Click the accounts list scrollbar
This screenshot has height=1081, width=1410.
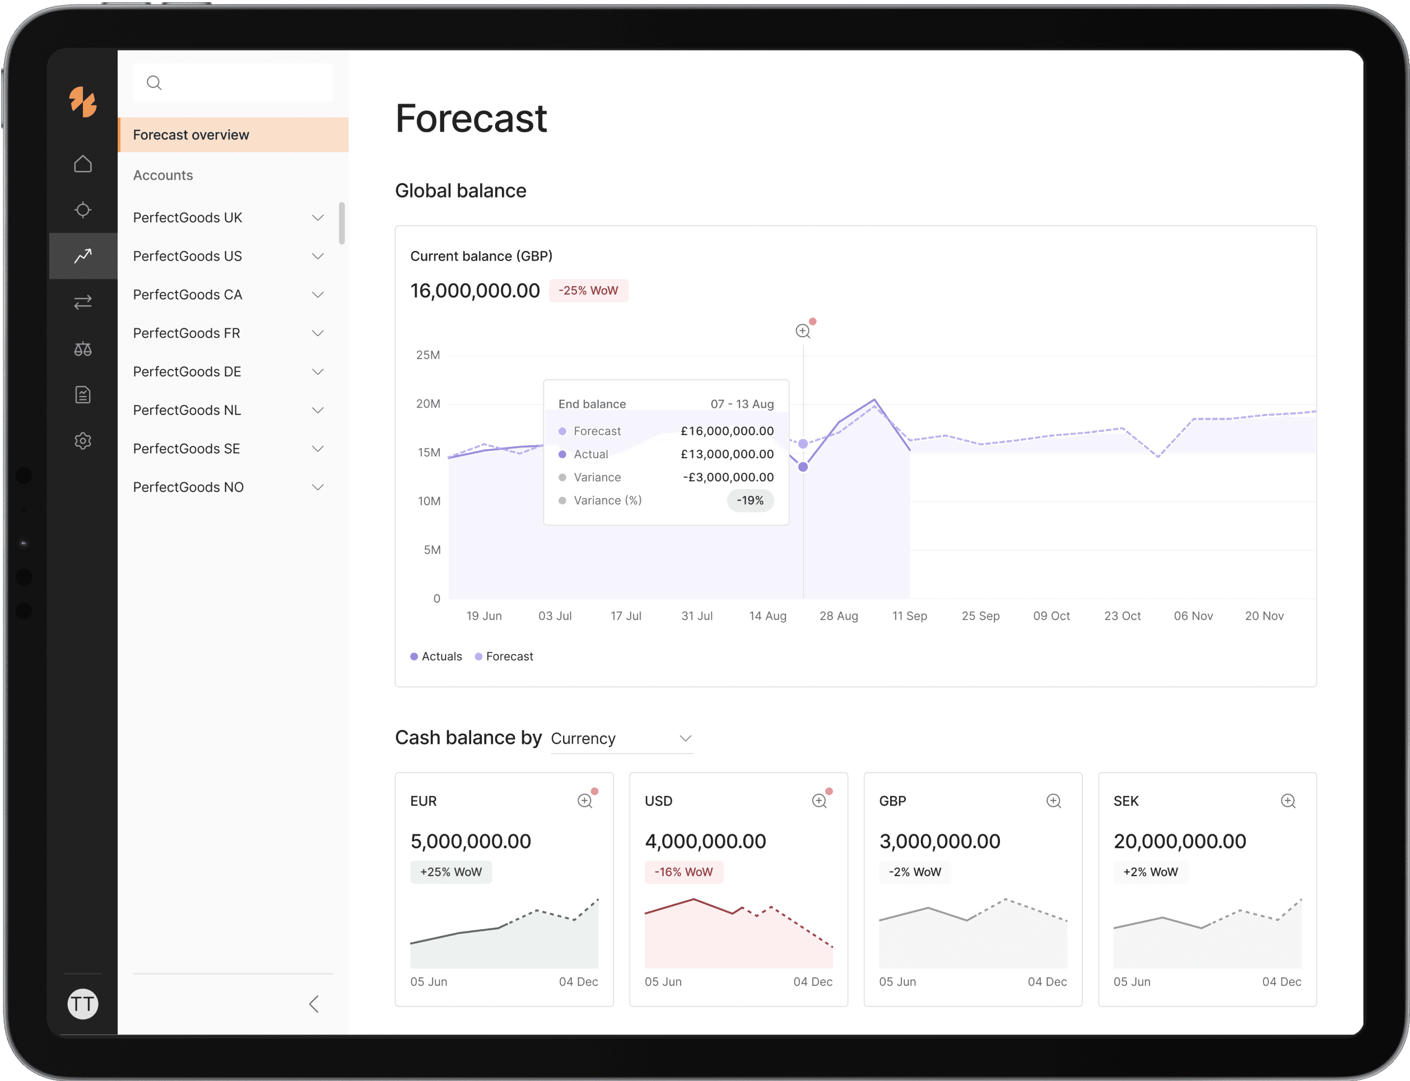[342, 223]
